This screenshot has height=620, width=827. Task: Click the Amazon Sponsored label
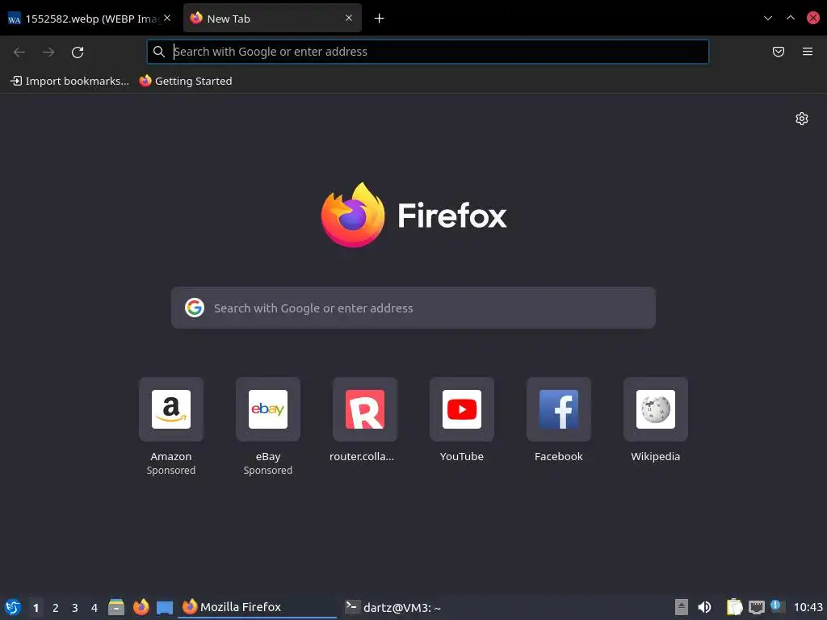171,471
